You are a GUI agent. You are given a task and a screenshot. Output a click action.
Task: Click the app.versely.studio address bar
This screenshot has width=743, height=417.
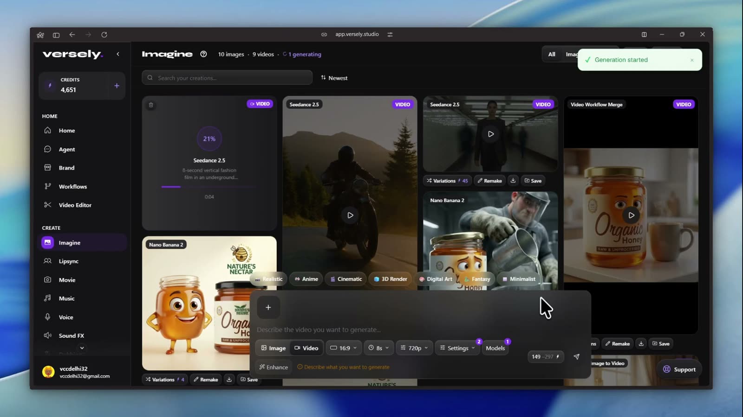357,34
